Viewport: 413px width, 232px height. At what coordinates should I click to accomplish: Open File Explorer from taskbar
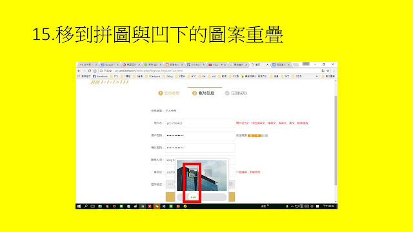click(100, 206)
